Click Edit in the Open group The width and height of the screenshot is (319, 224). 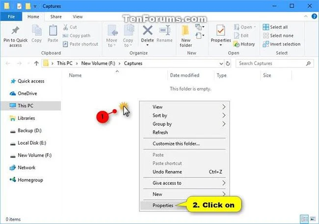(241, 36)
